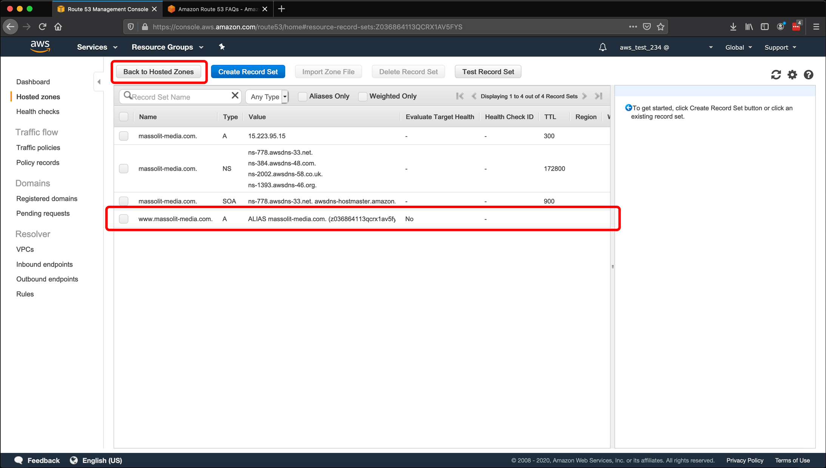Sort by the Name column header
Screen dimensions: 826x468
point(148,117)
